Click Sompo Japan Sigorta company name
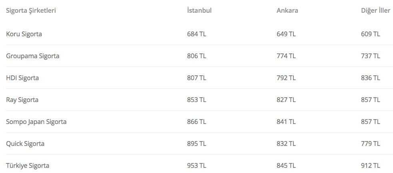The width and height of the screenshot is (393, 173). pos(36,122)
